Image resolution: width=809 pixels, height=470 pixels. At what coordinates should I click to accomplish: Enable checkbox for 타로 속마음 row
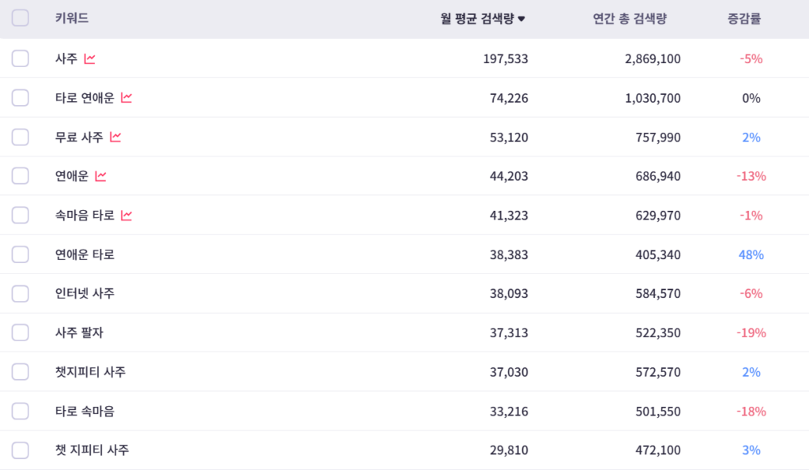[x=21, y=411]
